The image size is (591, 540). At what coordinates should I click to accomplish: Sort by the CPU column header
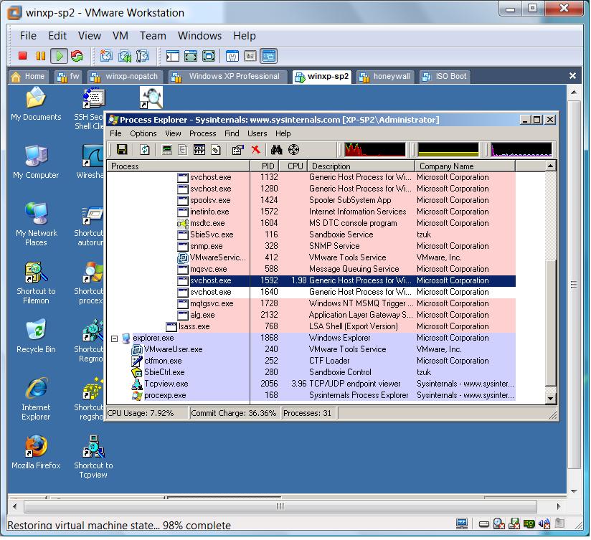click(293, 166)
